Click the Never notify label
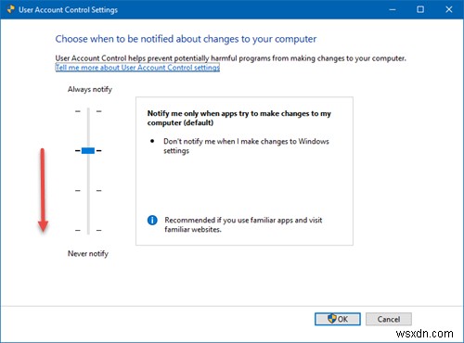This screenshot has width=464, height=343. click(x=88, y=254)
